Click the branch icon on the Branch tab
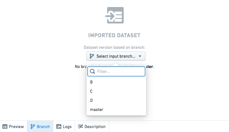 (x=32, y=127)
